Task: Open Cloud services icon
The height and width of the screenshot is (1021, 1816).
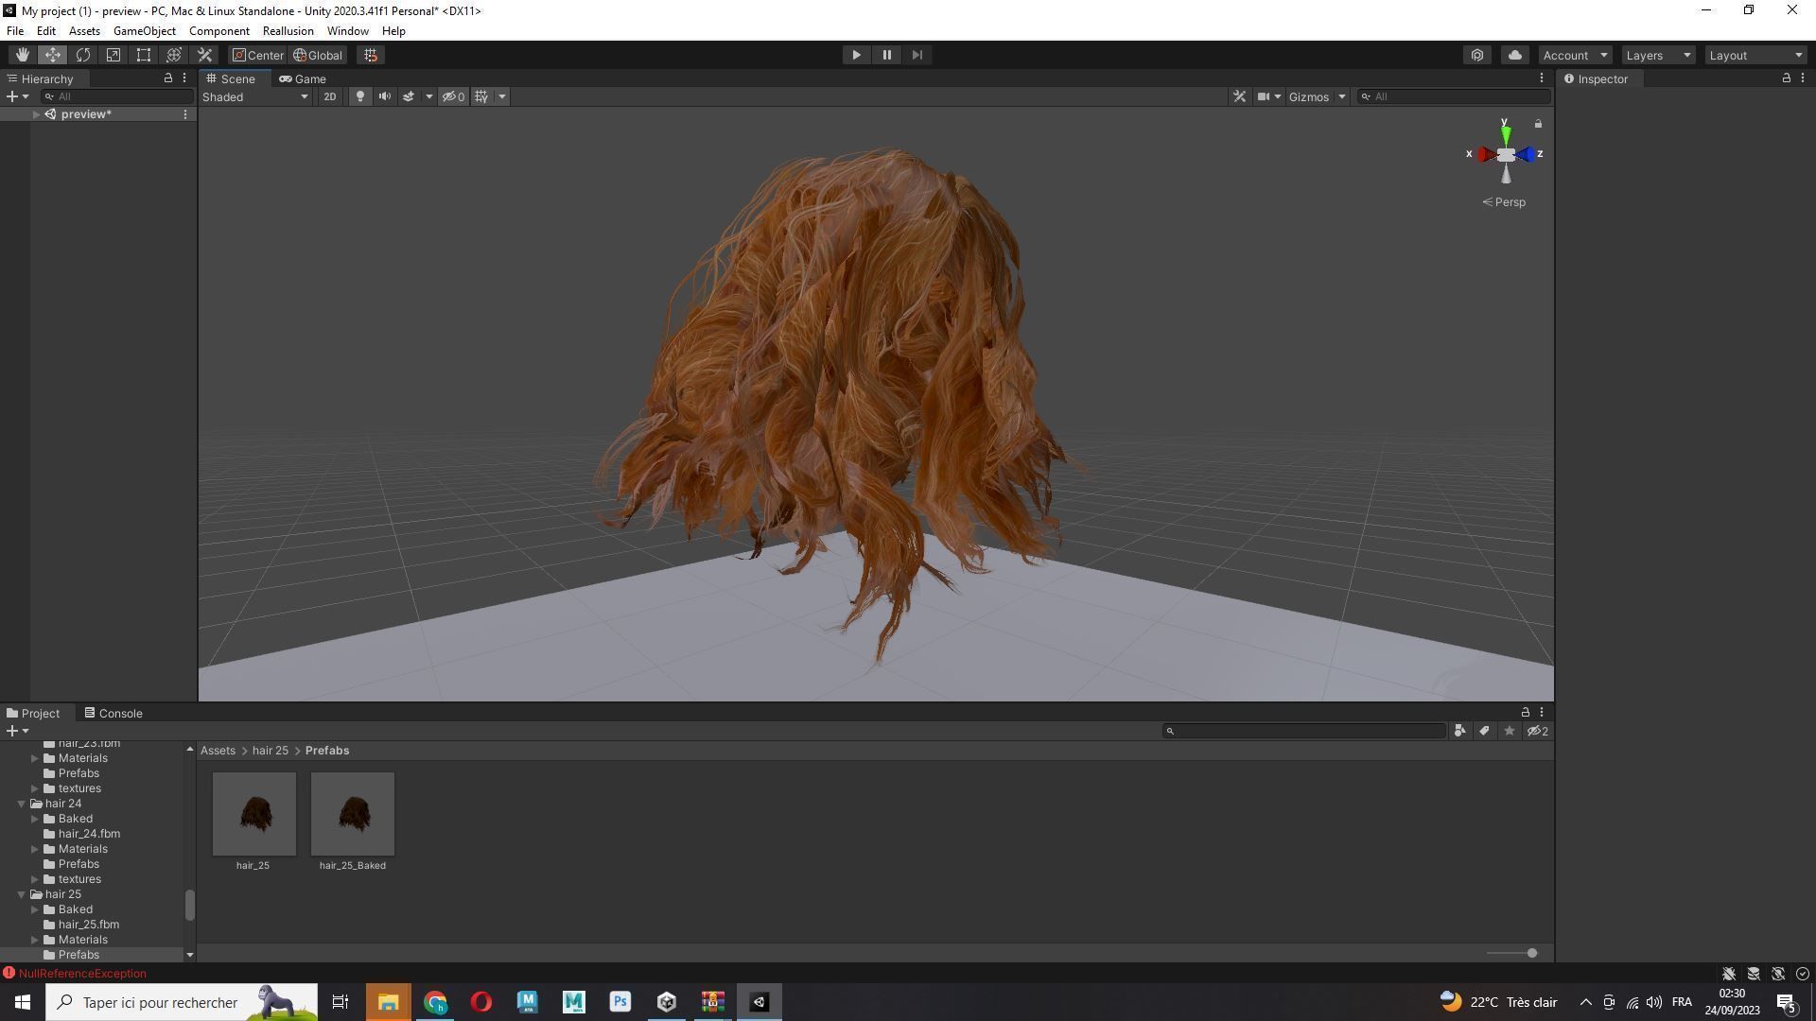Action: (x=1514, y=55)
